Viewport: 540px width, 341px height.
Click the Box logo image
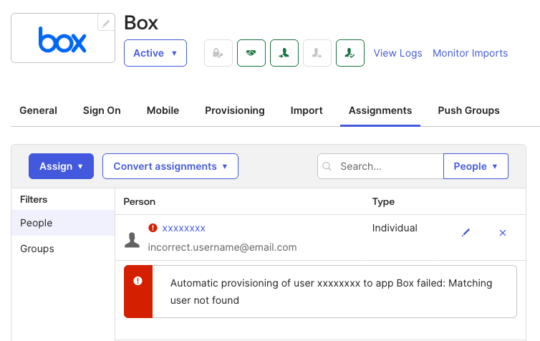pos(62,40)
